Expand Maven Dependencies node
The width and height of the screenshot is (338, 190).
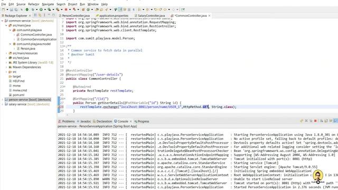click(x=6, y=67)
